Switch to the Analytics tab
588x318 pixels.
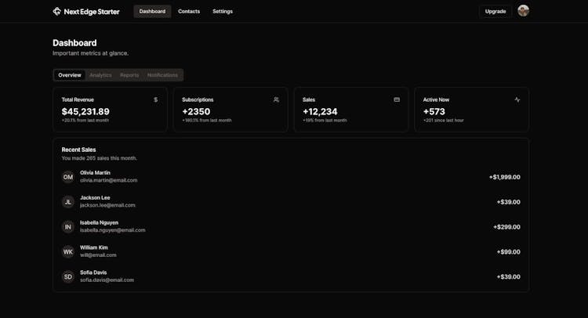(x=100, y=75)
